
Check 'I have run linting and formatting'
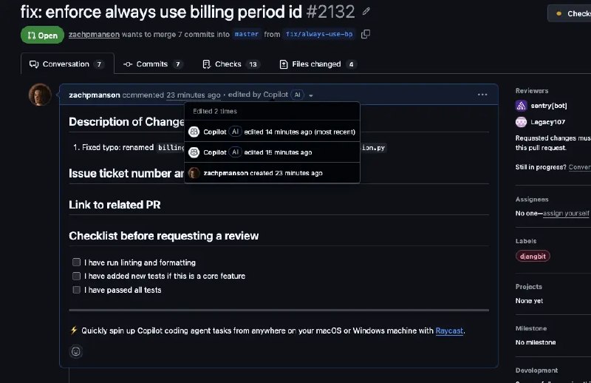(76, 262)
